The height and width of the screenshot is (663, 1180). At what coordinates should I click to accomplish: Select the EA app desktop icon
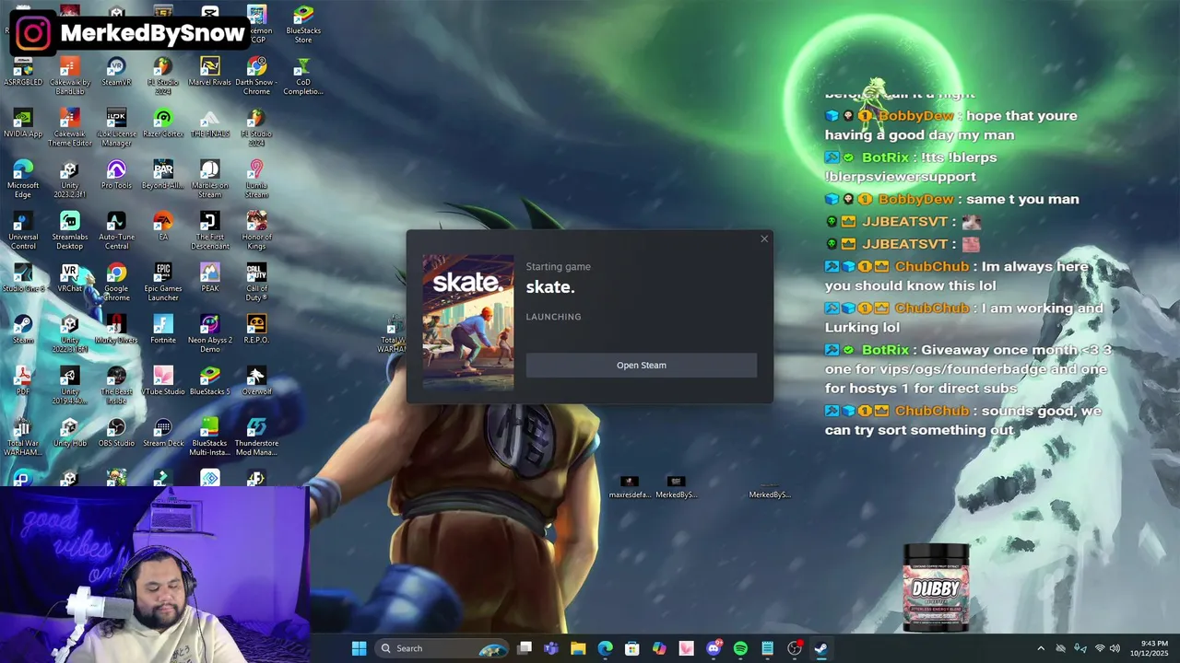pos(163,227)
